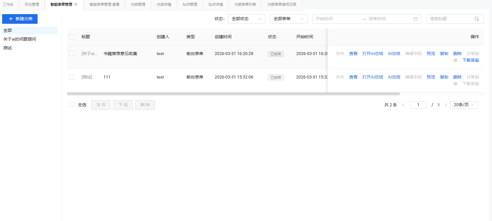This screenshot has height=221, width=492.
Task: Expand the 全部表单 form type dropdown
Action: click(x=288, y=19)
